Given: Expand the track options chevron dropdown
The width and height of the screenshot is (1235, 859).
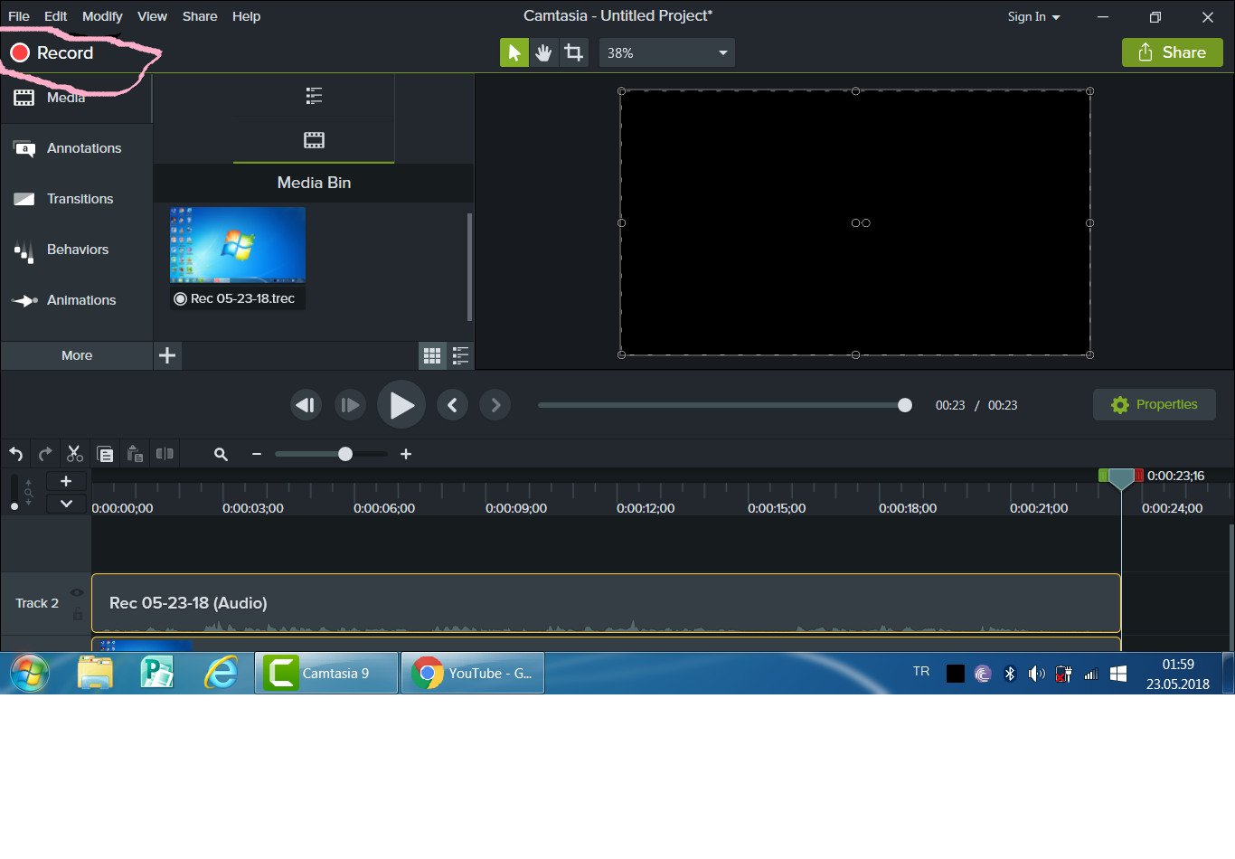Looking at the screenshot, I should coord(66,504).
